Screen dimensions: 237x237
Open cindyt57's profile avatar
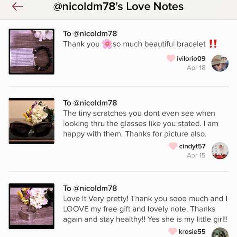click(x=220, y=151)
